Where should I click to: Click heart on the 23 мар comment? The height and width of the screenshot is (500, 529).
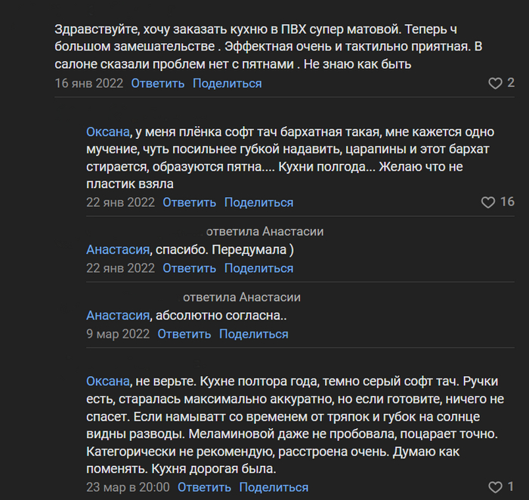coord(495,487)
